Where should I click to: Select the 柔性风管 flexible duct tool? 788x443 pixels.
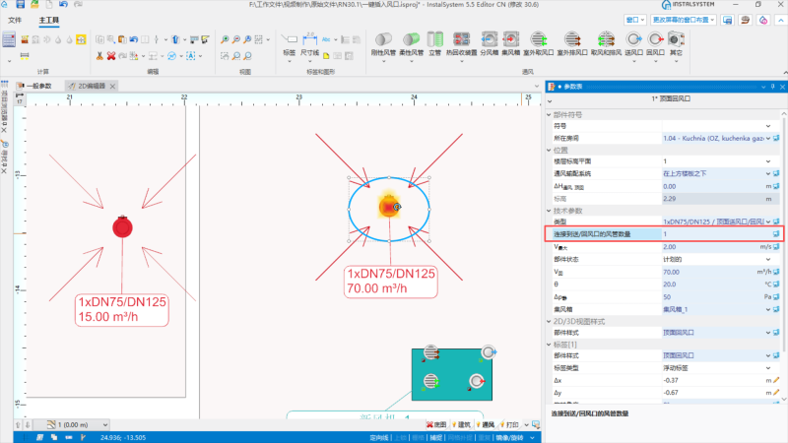411,43
